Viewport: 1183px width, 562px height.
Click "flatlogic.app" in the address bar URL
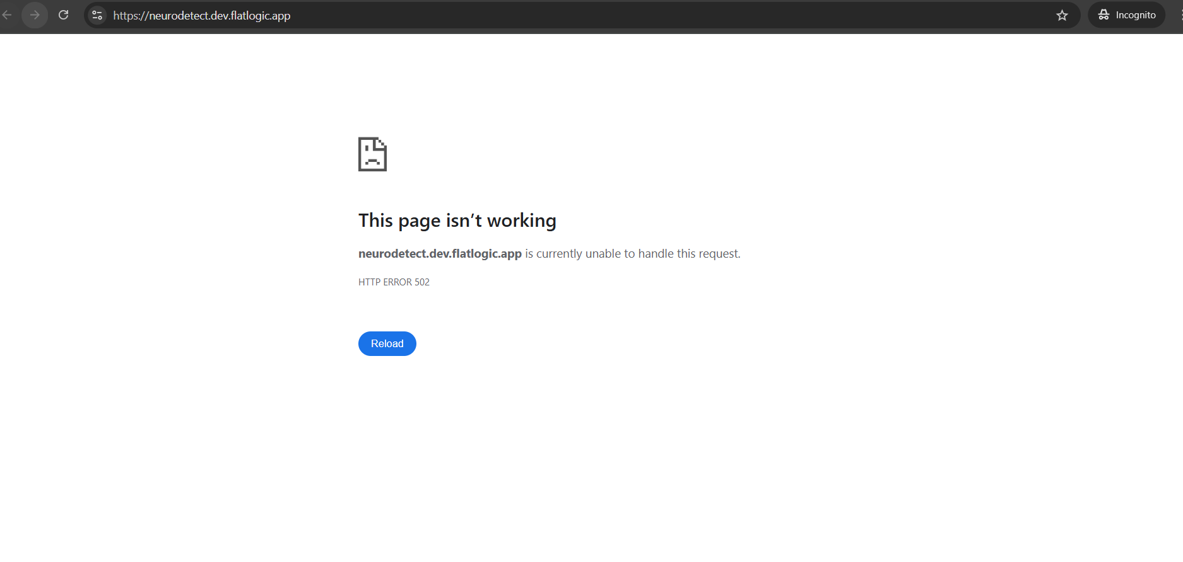pyautogui.click(x=261, y=16)
